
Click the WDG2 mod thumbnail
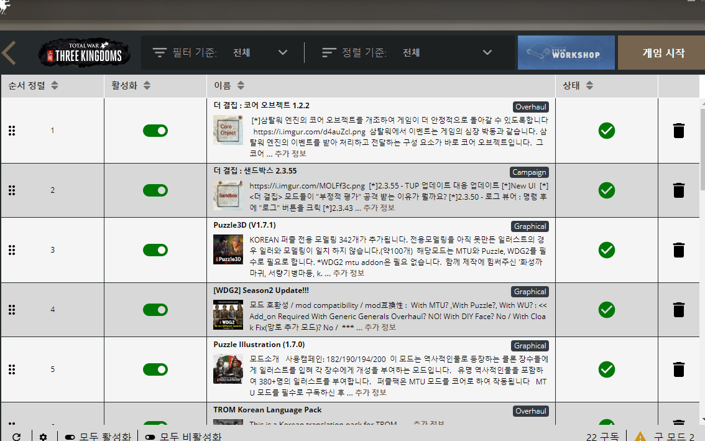point(228,315)
